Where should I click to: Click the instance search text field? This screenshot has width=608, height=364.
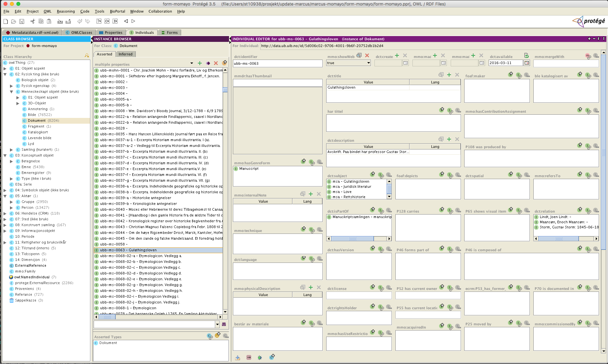(x=154, y=324)
